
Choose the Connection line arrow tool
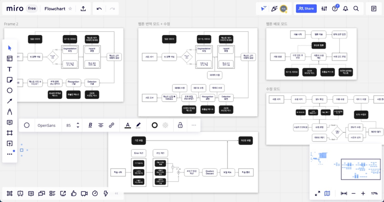point(10,101)
